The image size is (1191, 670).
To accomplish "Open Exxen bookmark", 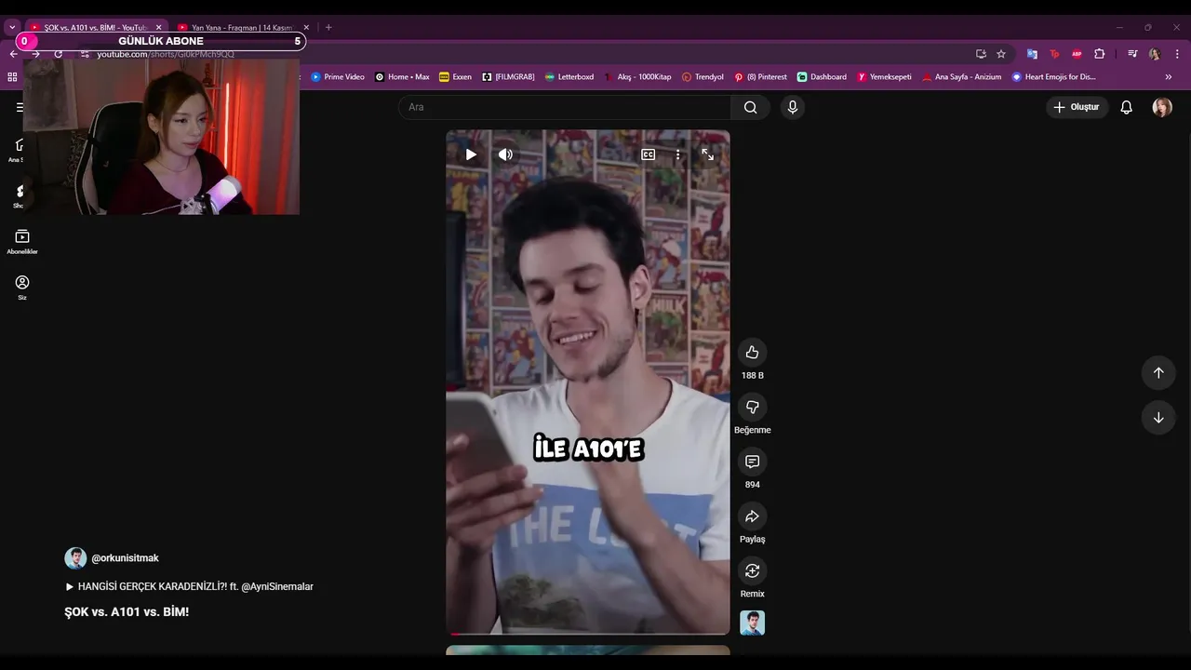I will (x=455, y=77).
